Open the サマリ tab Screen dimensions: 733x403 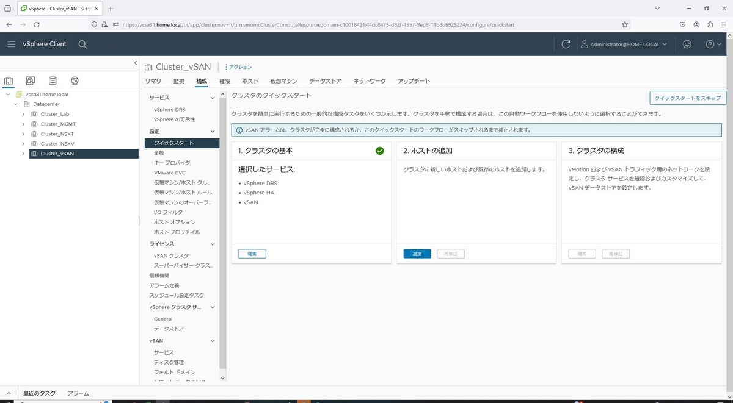153,81
